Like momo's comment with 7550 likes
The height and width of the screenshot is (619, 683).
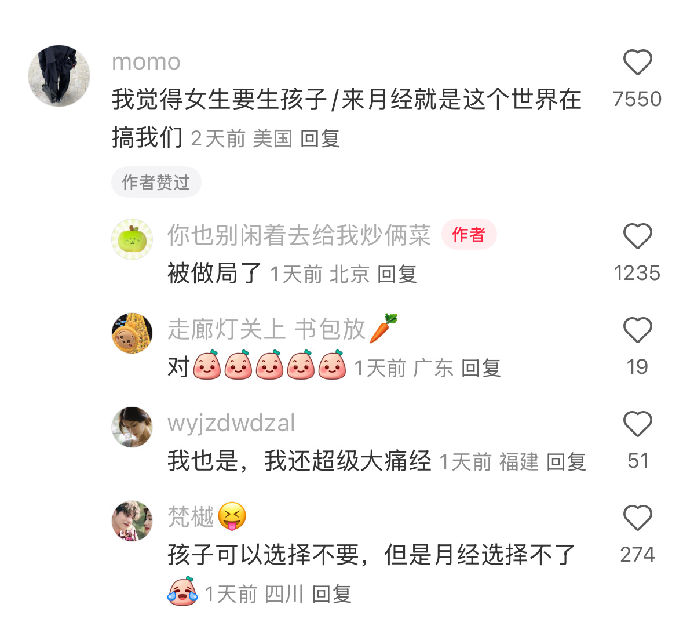pyautogui.click(x=637, y=63)
